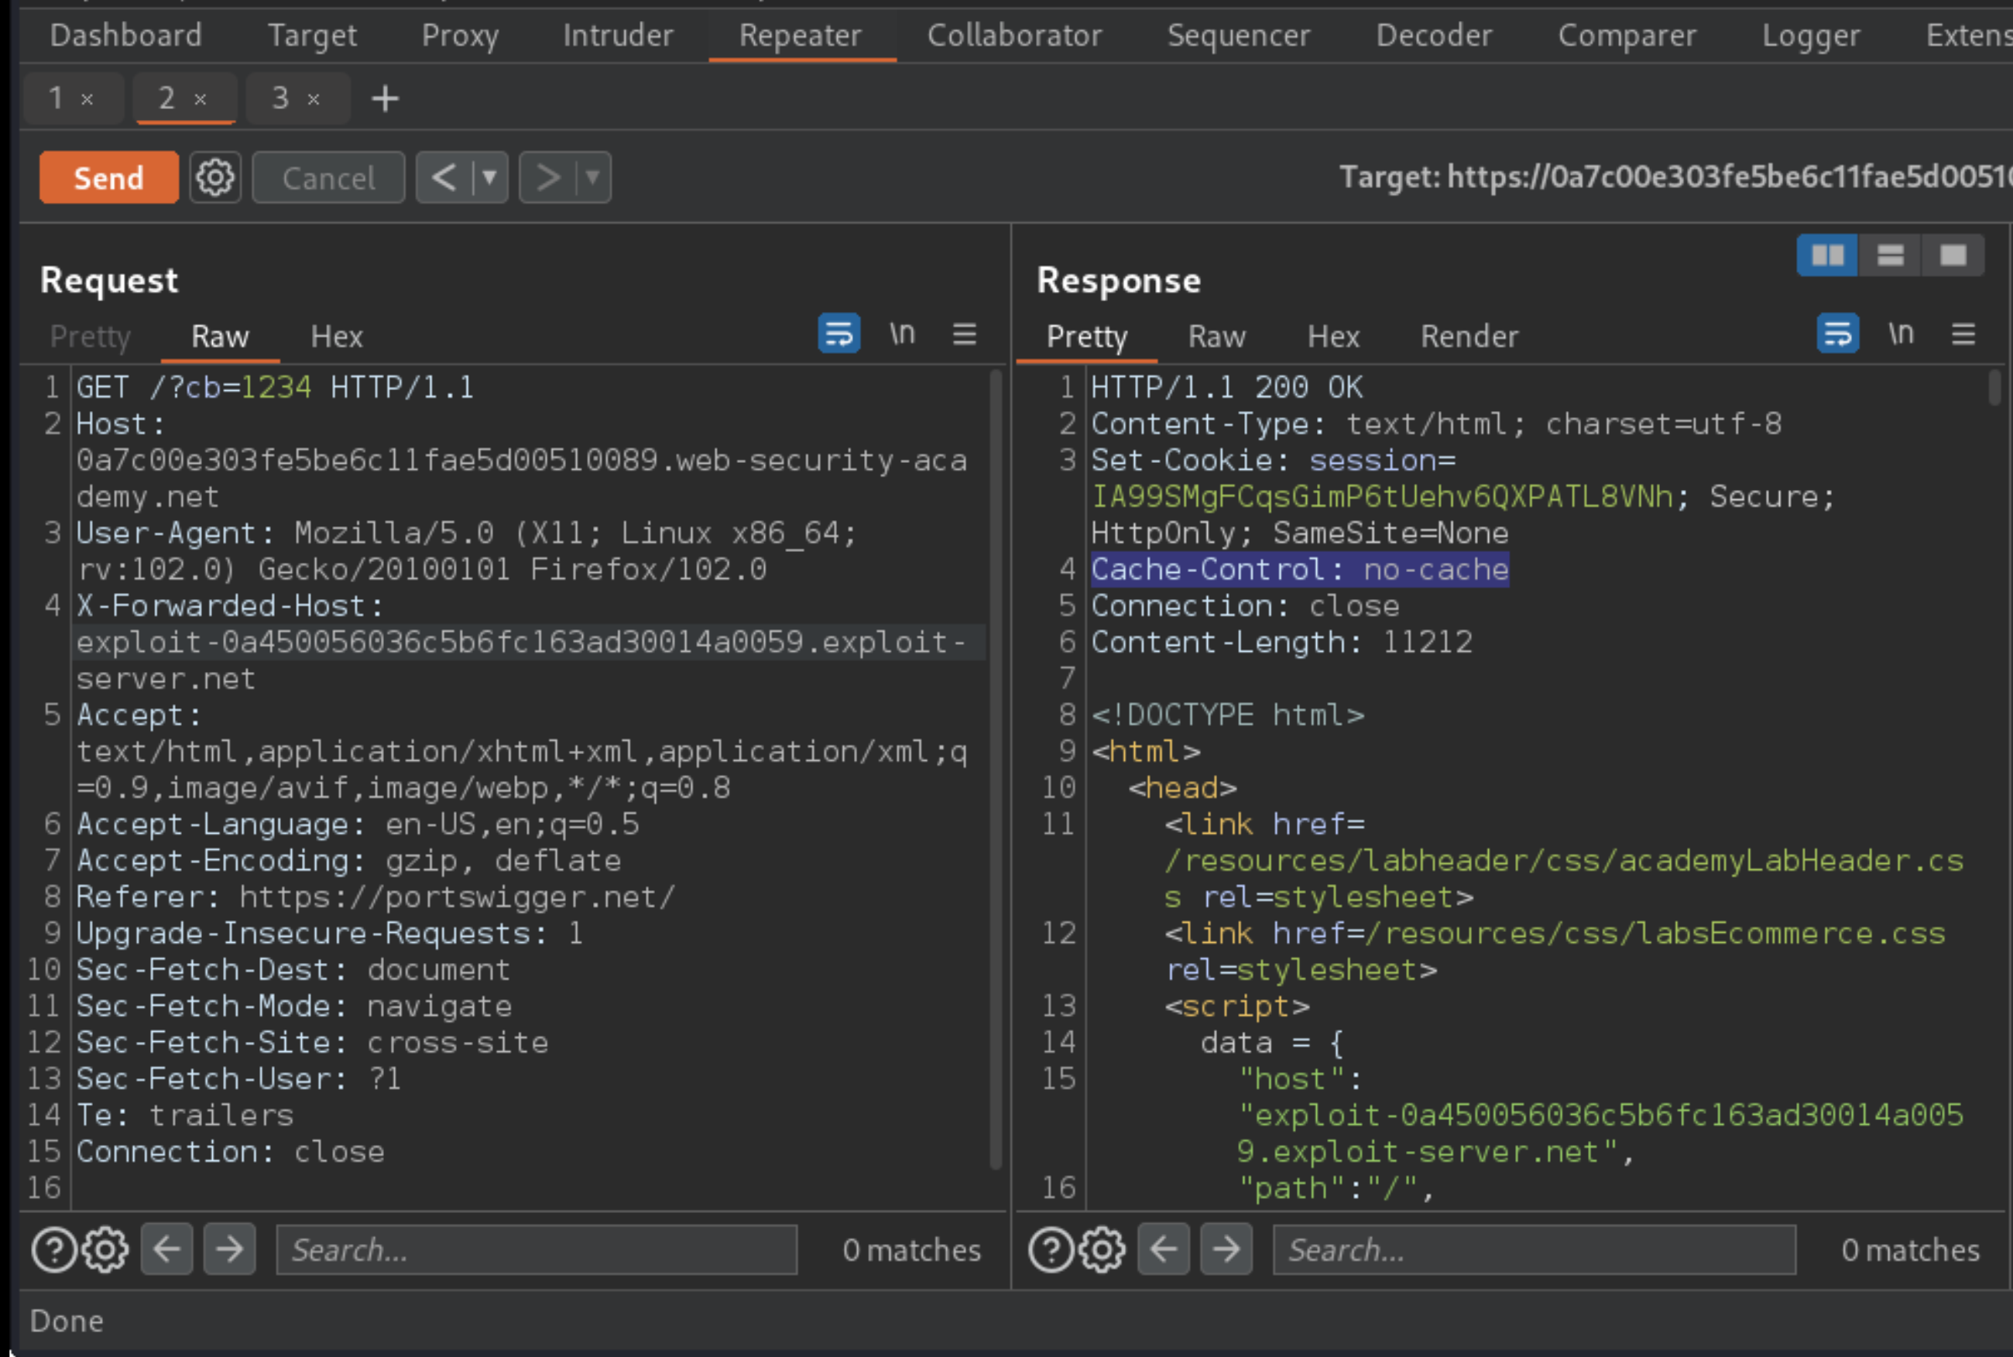2013x1357 pixels.
Task: Click the request editor vertical scrollbar
Action: click(x=996, y=769)
